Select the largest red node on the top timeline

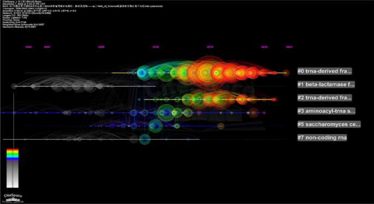pyautogui.click(x=205, y=73)
